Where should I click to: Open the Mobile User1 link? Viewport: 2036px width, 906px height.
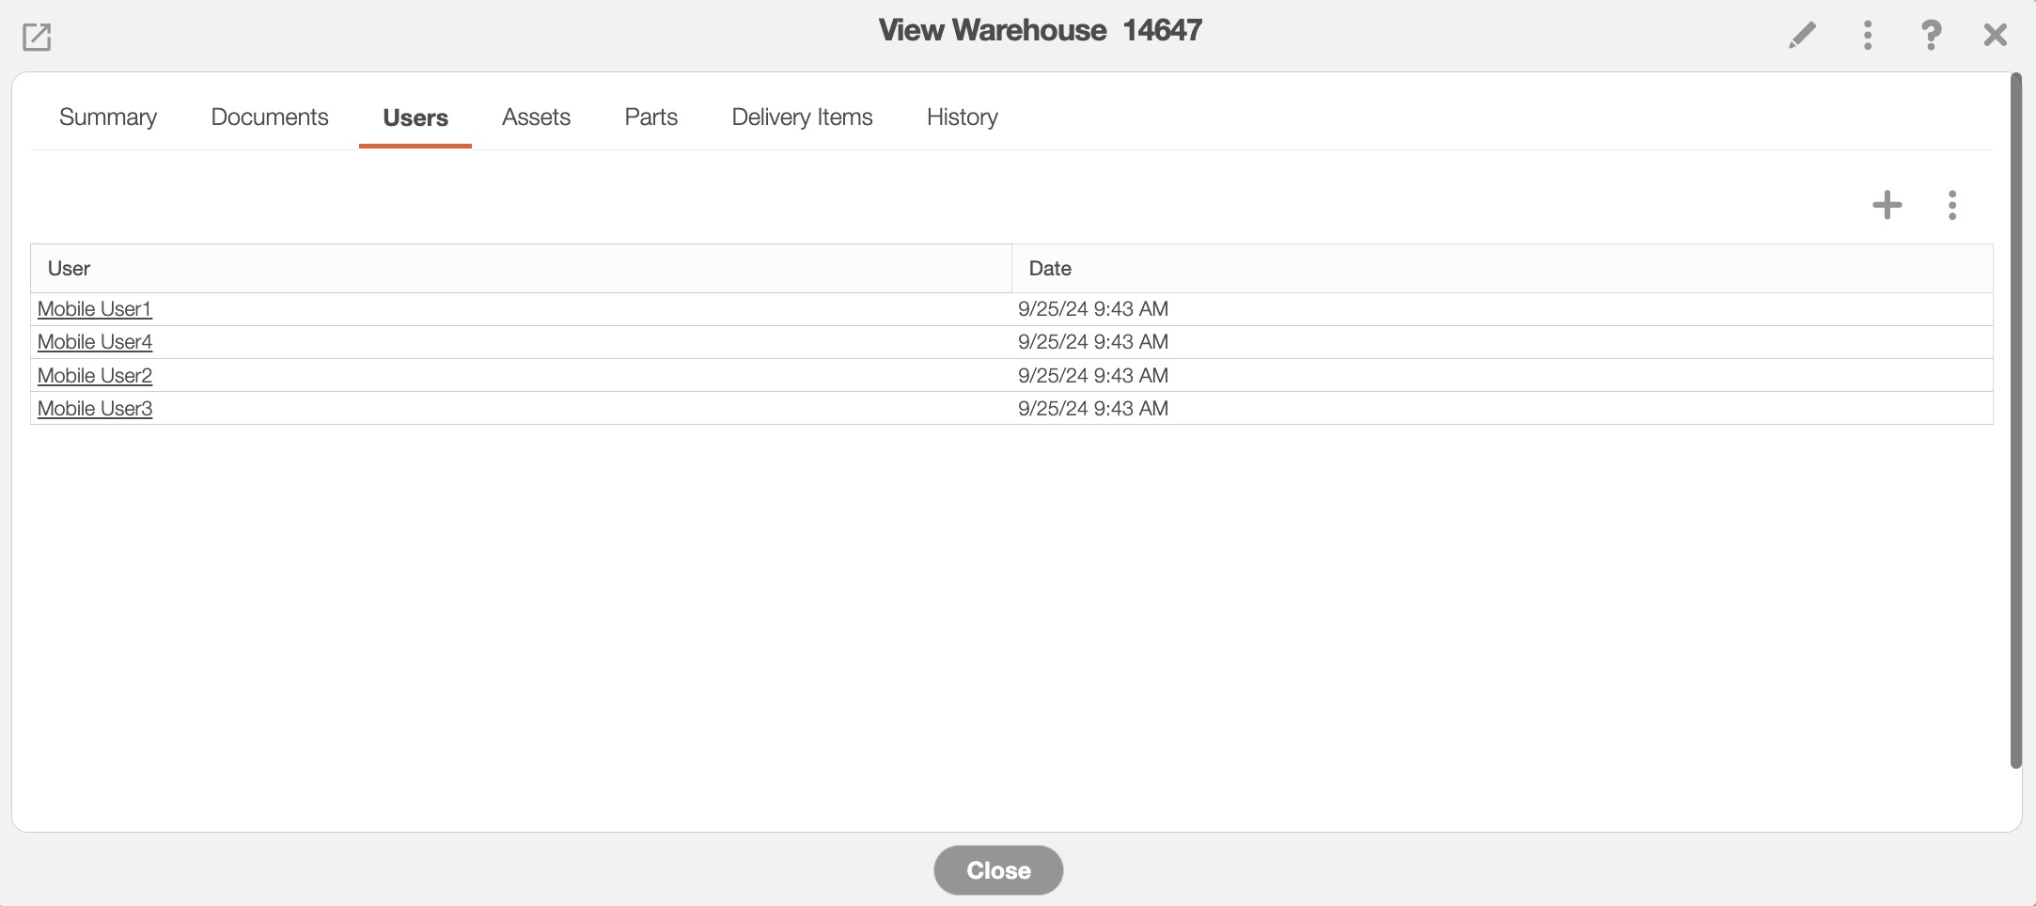click(x=94, y=309)
